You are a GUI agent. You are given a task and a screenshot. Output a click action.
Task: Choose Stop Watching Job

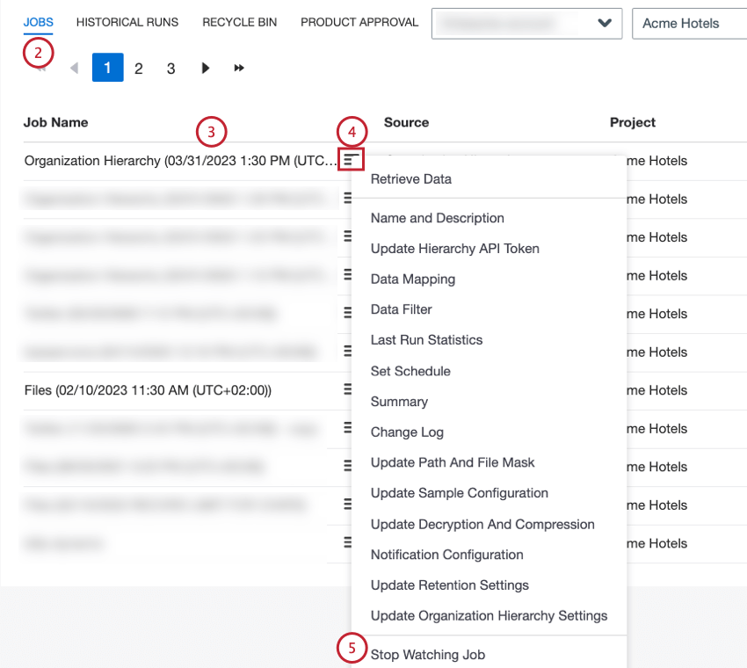coord(428,655)
